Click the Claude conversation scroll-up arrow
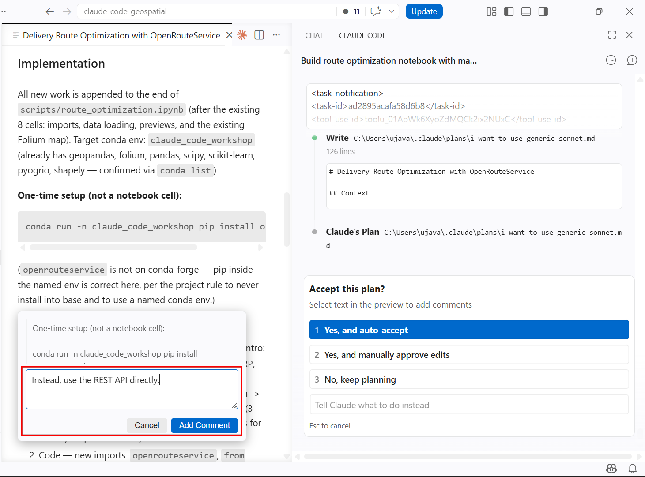Viewport: 645px width, 477px height. [640, 79]
